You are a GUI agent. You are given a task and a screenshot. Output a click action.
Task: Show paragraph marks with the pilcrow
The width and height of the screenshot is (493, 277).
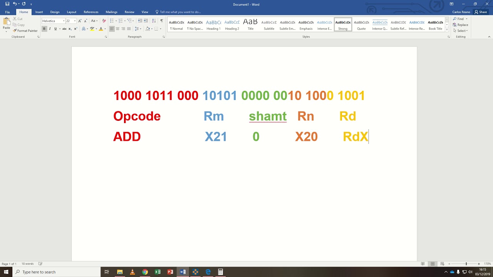tap(162, 21)
